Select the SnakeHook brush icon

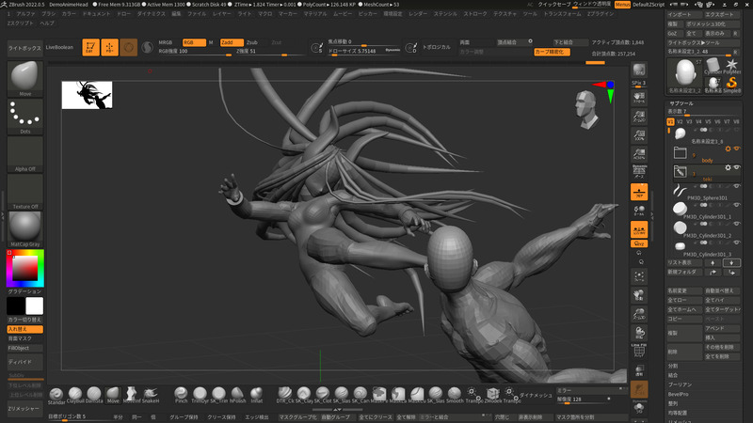[152, 392]
